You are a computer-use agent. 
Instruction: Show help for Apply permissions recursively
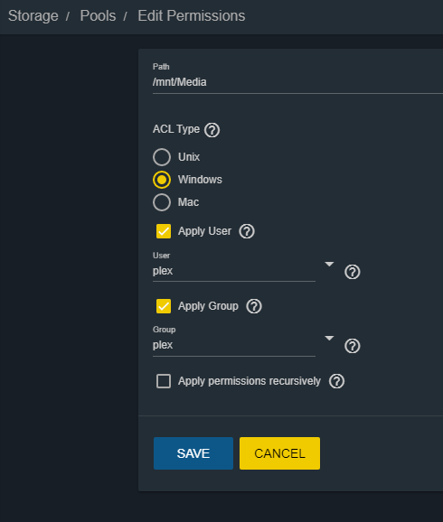[x=336, y=381]
